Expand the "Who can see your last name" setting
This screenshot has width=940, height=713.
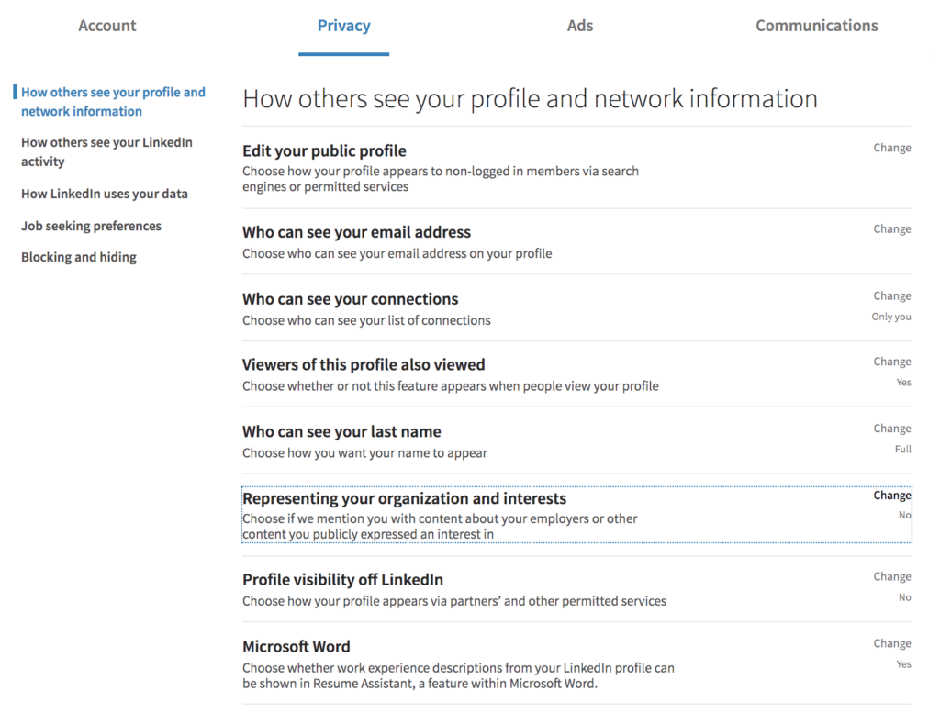pos(891,429)
